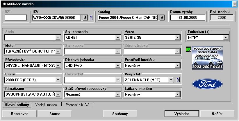Select the Hlavní atributy tab
The height and width of the screenshot is (121, 239).
click(17, 105)
